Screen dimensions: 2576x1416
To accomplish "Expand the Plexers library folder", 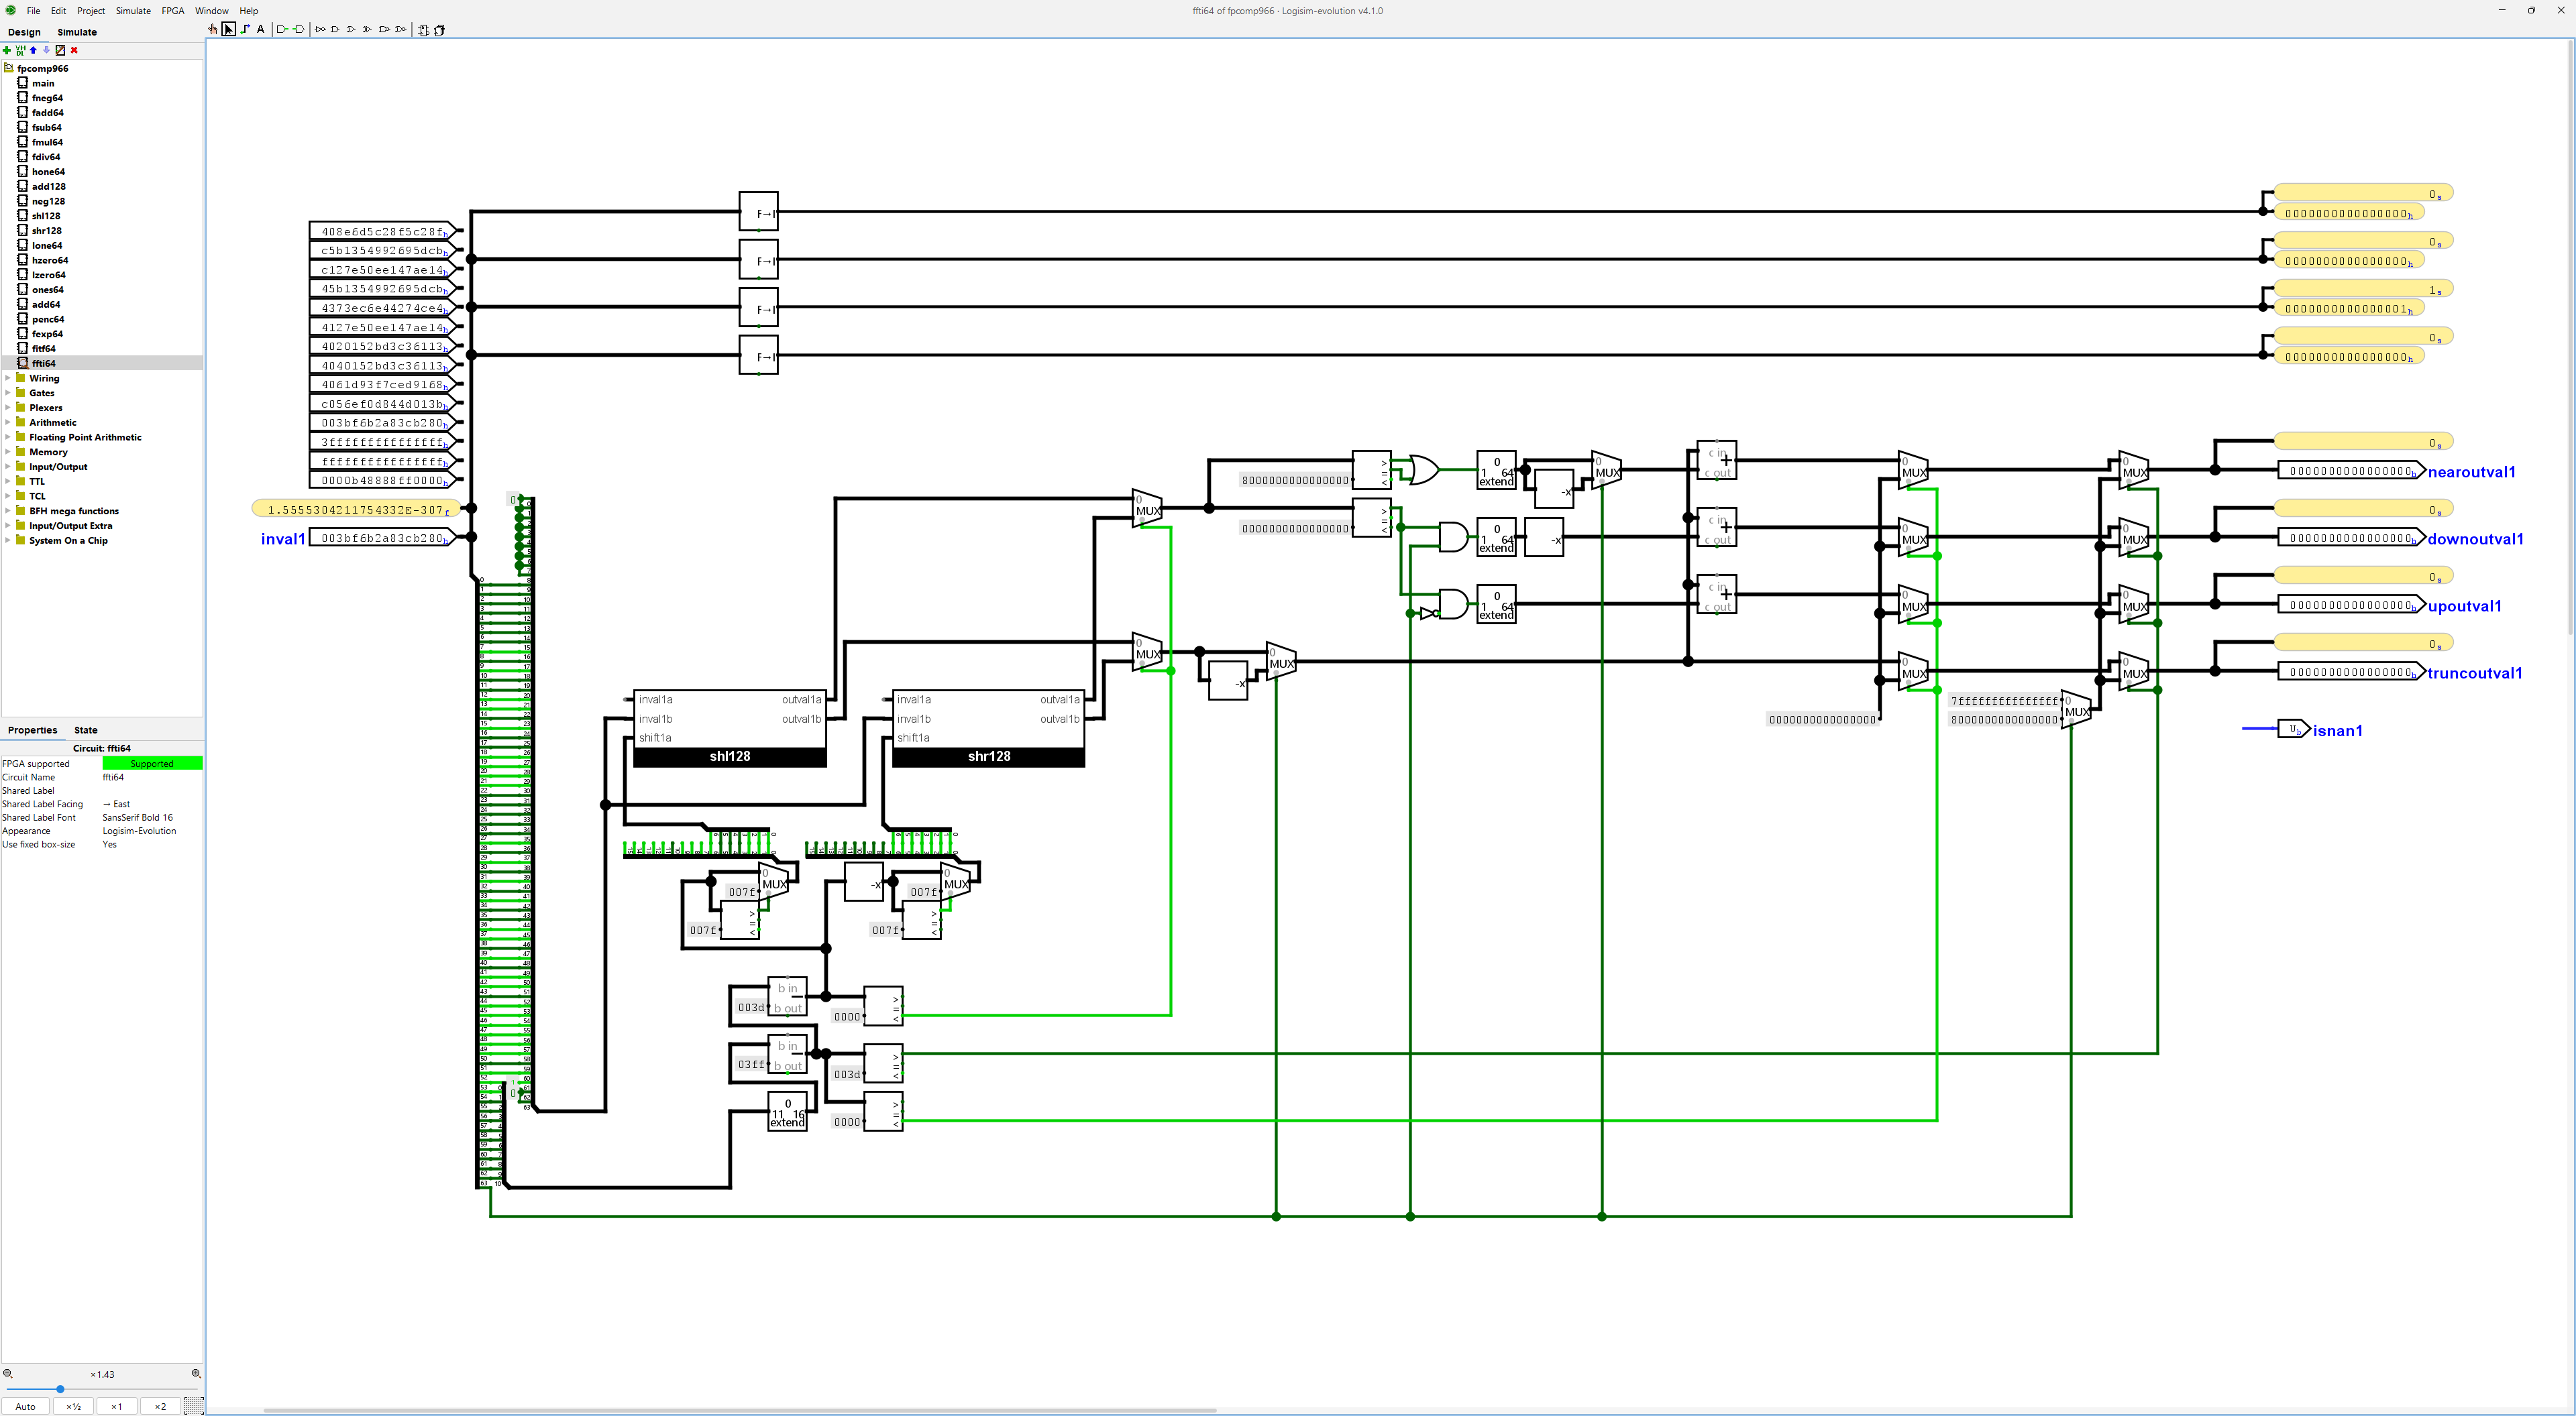I will click(x=8, y=408).
